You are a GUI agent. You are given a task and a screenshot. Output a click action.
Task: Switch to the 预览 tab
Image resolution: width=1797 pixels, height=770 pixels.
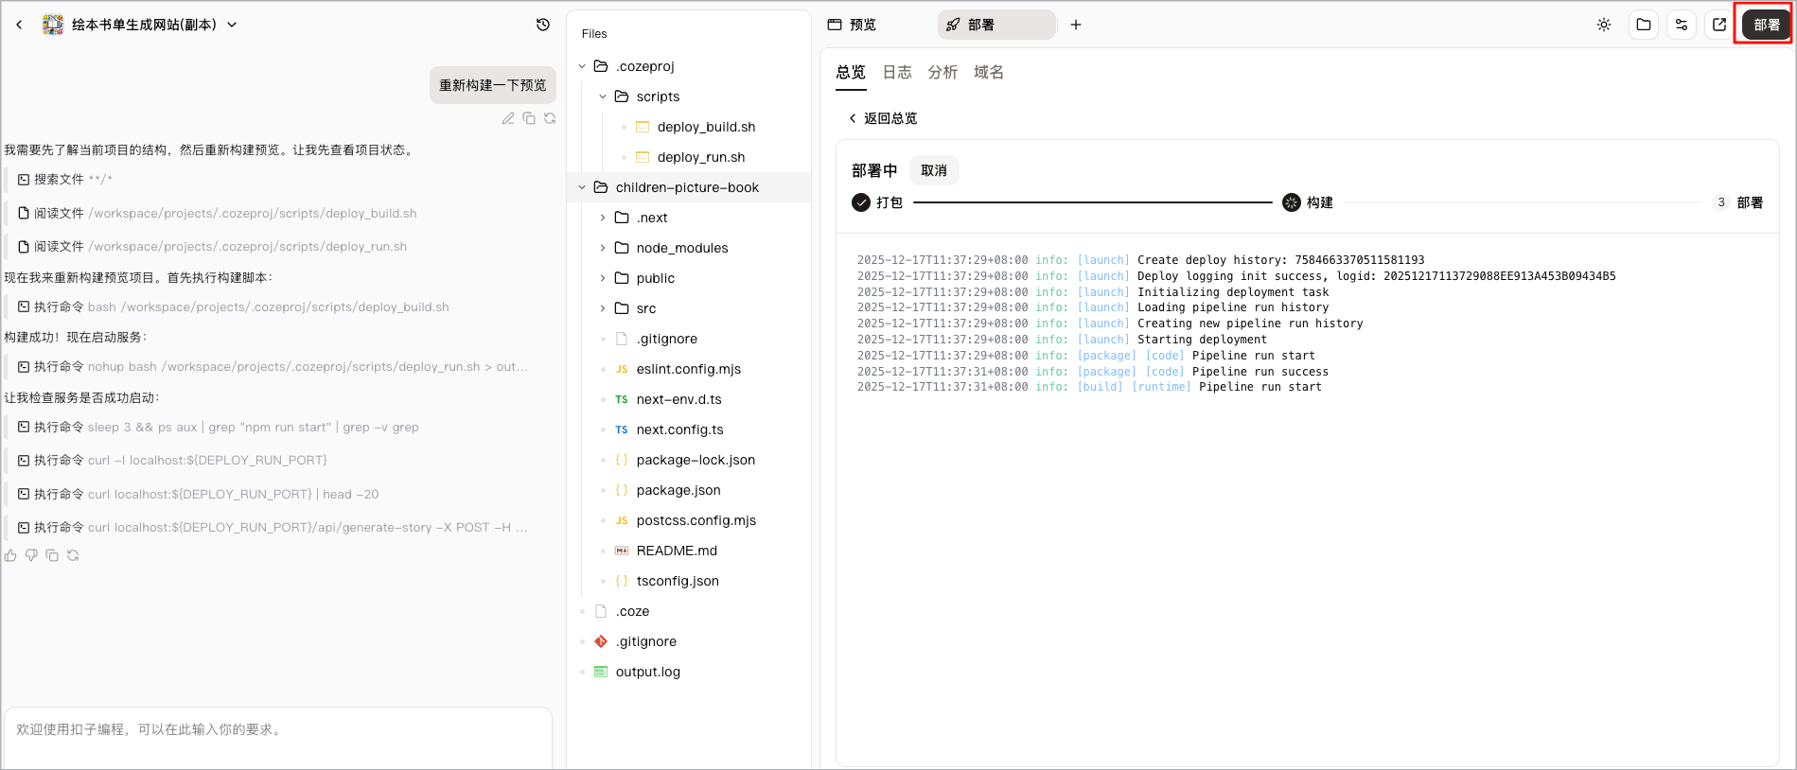[853, 25]
